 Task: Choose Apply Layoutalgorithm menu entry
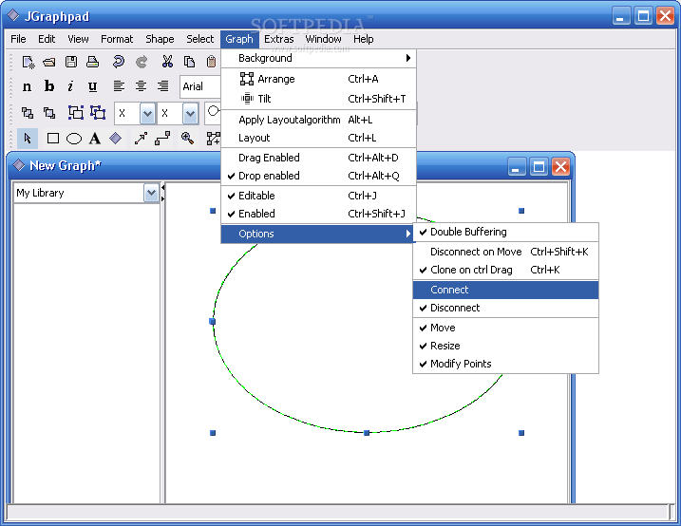[318, 120]
